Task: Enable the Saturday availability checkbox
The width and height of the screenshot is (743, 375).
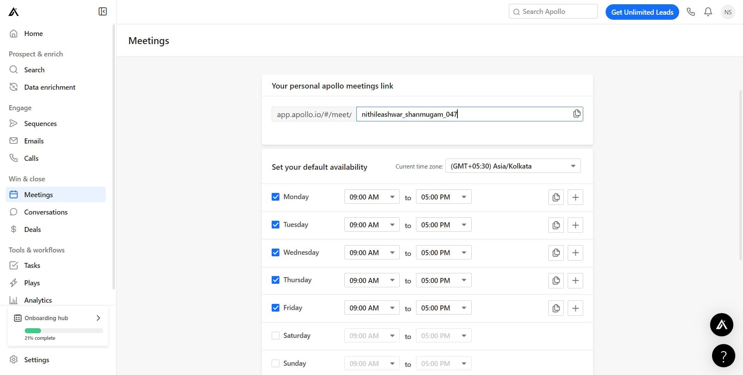Action: (x=276, y=336)
